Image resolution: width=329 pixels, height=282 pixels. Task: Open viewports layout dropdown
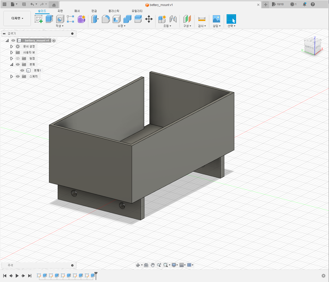click(x=190, y=265)
